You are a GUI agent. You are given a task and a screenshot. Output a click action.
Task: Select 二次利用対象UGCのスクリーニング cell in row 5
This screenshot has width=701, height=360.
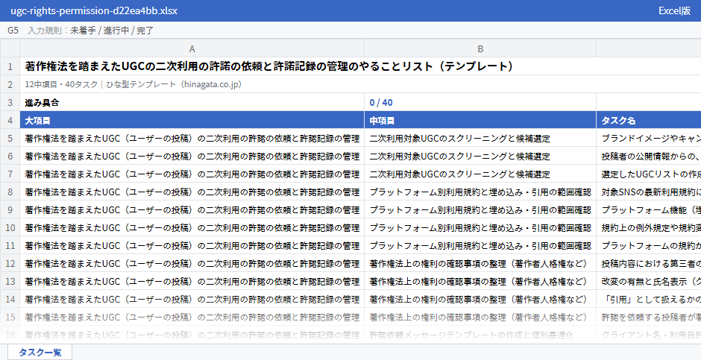[480, 138]
